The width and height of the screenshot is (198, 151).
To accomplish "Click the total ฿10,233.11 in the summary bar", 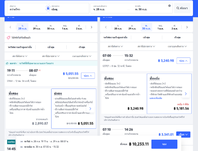I will 139,144.
